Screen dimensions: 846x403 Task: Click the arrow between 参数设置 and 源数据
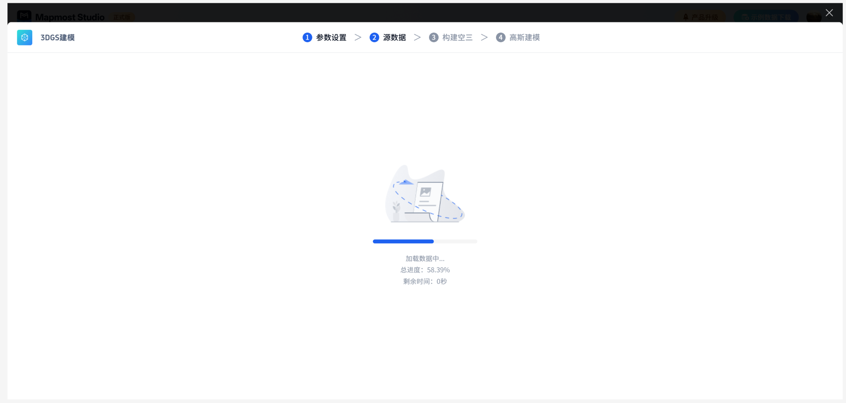coord(358,38)
